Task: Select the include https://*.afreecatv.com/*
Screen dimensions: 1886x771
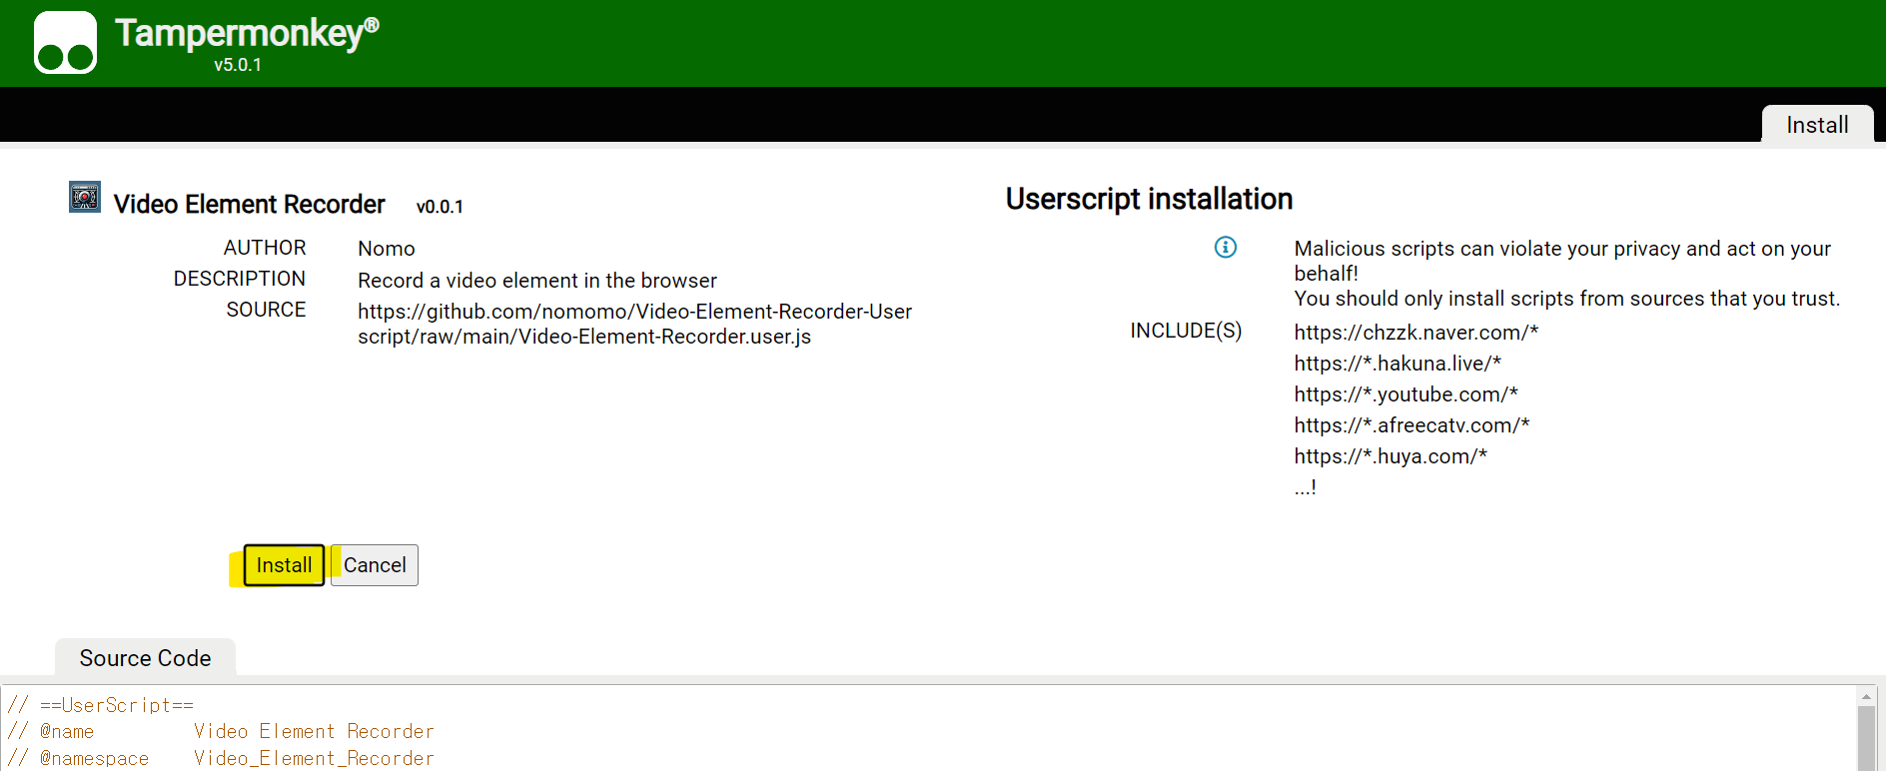Action: pos(1413,425)
